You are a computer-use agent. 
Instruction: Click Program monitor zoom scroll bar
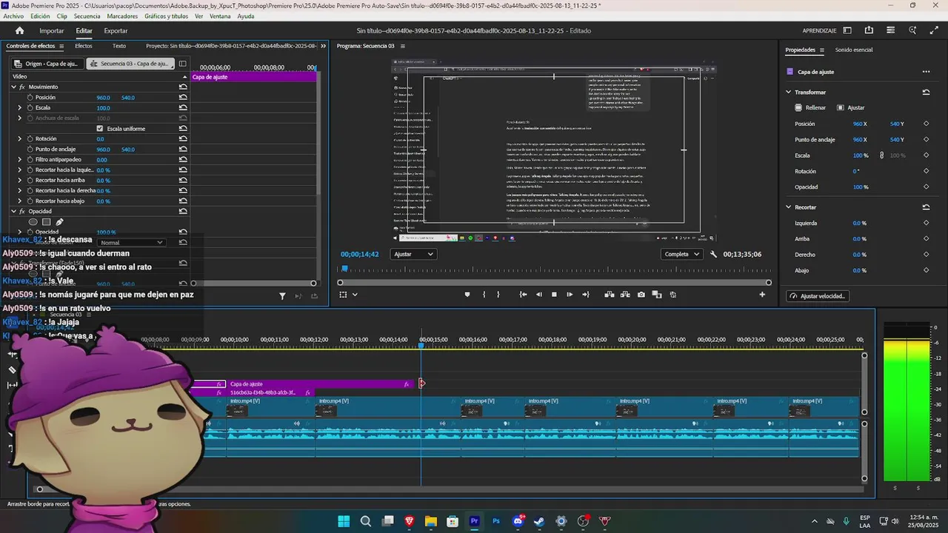554,282
